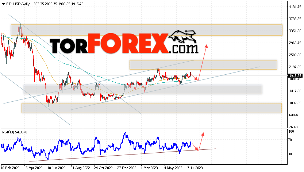Select the 7 Jul 2023 date label
This screenshot has height=172, width=304.
pos(195,168)
